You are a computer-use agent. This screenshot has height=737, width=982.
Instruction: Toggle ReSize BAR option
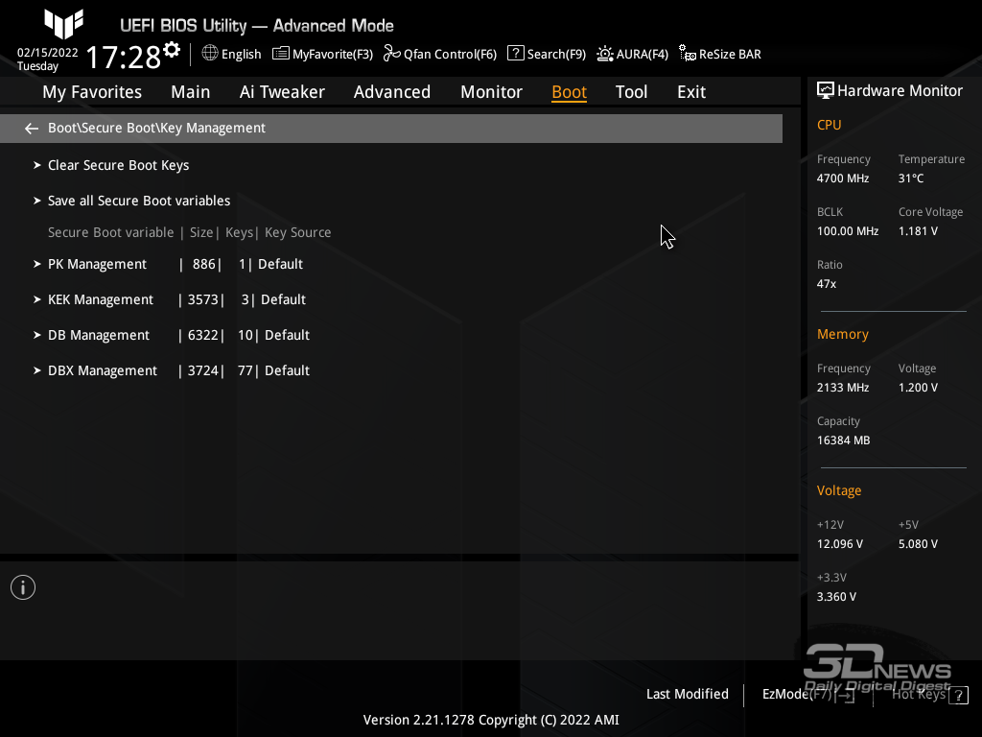[730, 55]
